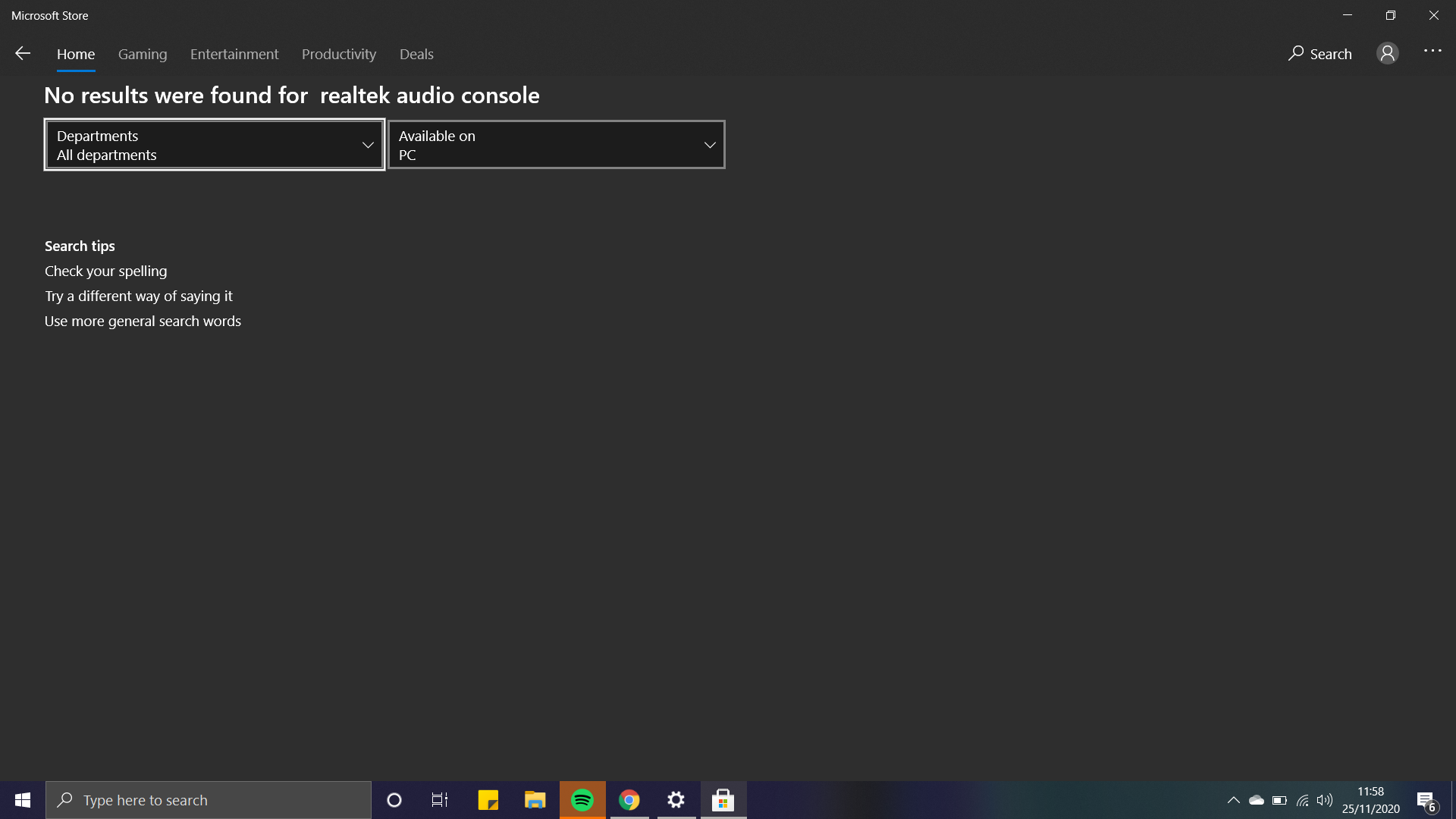Close the Microsoft Store window

coord(1434,15)
